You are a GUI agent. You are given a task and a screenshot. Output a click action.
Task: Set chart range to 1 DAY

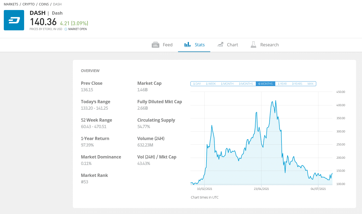point(197,84)
